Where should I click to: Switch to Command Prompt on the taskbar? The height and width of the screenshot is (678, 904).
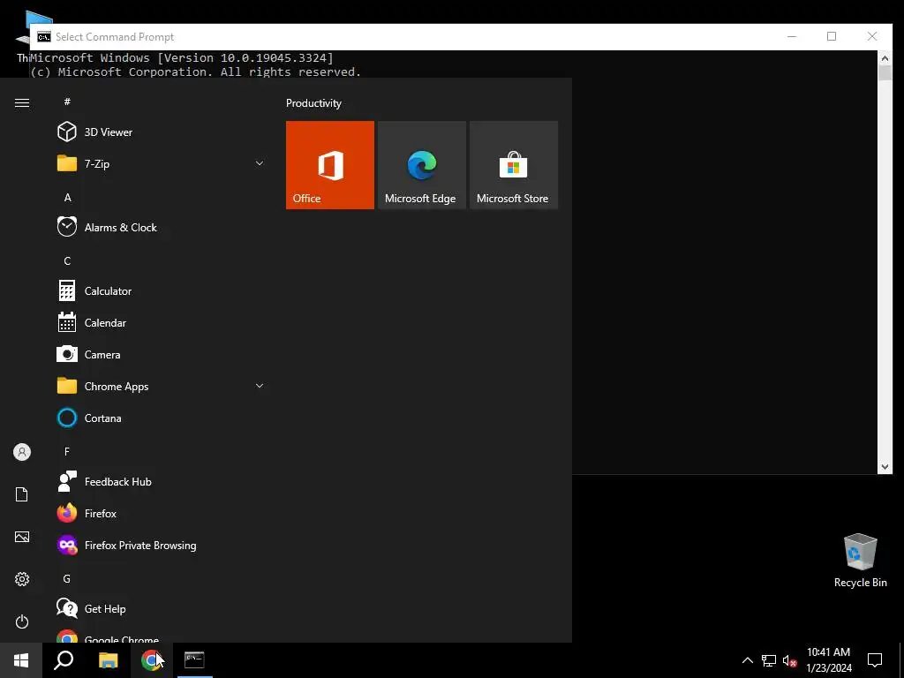(194, 660)
